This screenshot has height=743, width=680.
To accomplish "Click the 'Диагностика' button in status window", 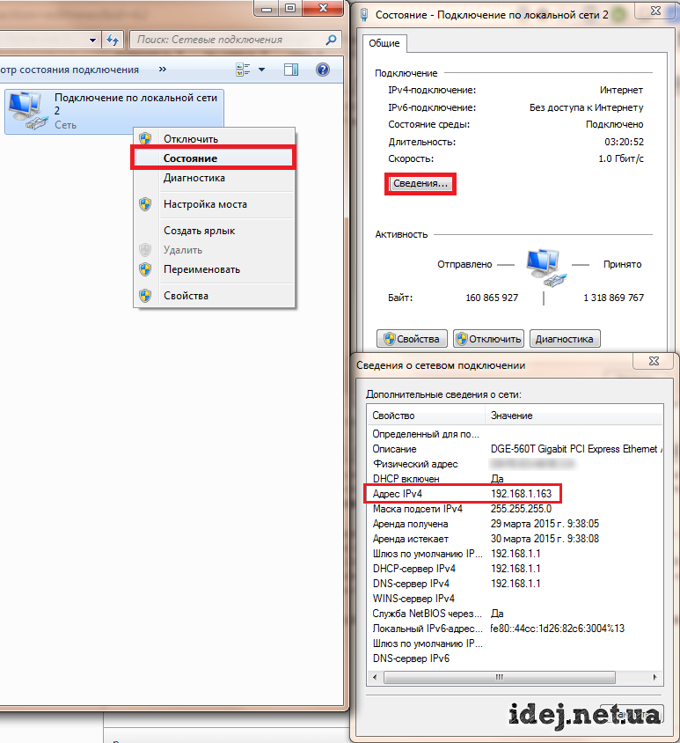I will coord(565,339).
